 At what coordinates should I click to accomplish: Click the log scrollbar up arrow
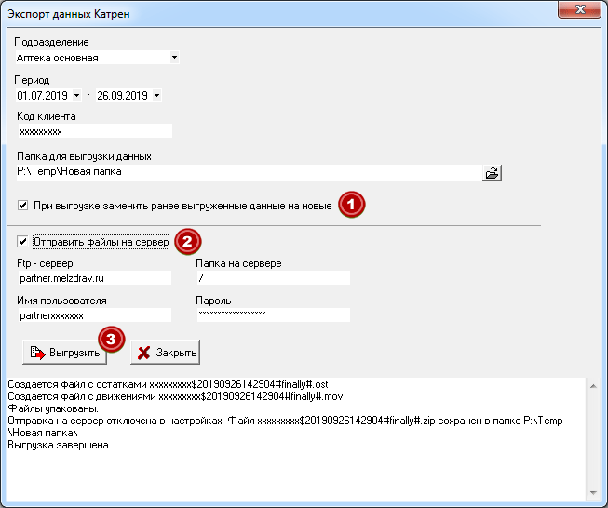coord(593,386)
